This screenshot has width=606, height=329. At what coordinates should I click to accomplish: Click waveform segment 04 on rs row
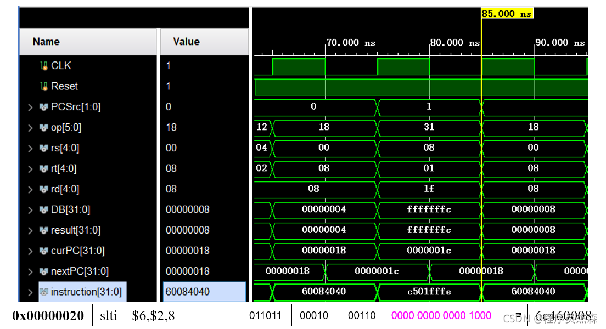tap(262, 148)
